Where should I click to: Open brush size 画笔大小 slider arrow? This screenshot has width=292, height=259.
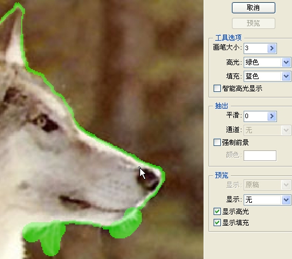272,48
